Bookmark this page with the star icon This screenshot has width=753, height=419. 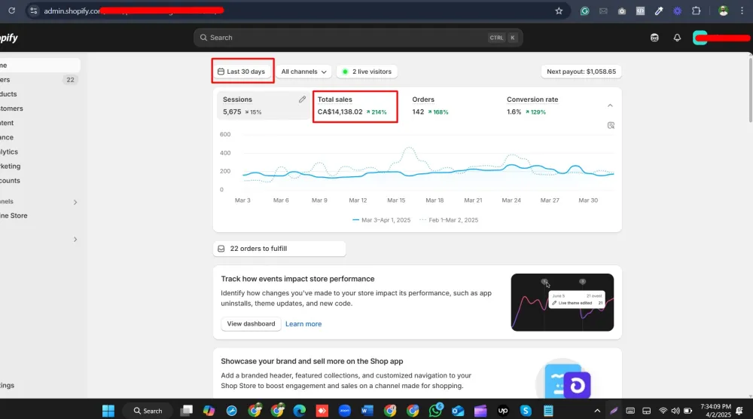(x=559, y=11)
